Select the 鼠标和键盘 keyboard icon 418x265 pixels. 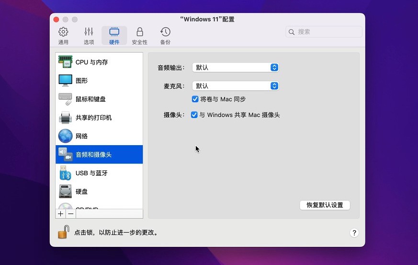click(x=65, y=99)
